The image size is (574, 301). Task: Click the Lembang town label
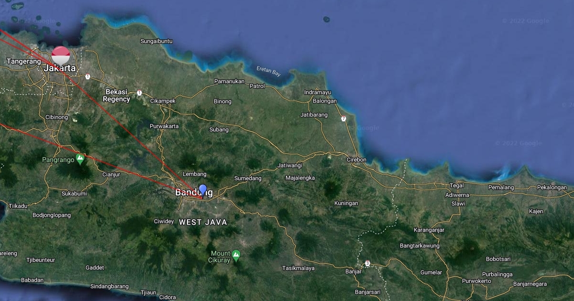tap(195, 174)
